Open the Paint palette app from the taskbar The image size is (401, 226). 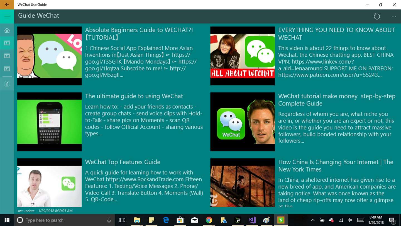(x=266, y=220)
